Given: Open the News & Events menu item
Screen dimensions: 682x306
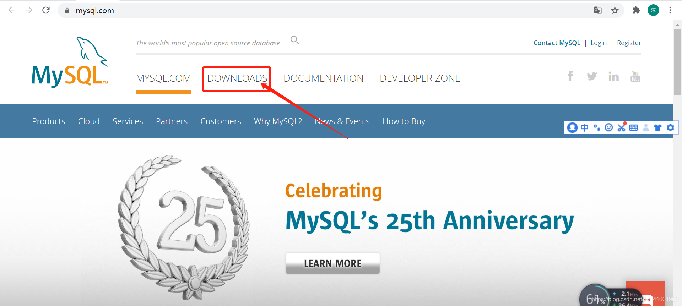Looking at the screenshot, I should (342, 121).
